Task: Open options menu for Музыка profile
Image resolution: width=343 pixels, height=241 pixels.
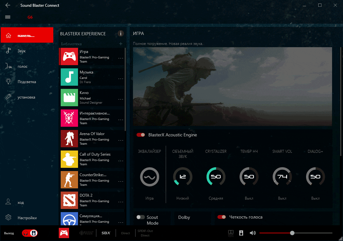Action: pyautogui.click(x=121, y=79)
